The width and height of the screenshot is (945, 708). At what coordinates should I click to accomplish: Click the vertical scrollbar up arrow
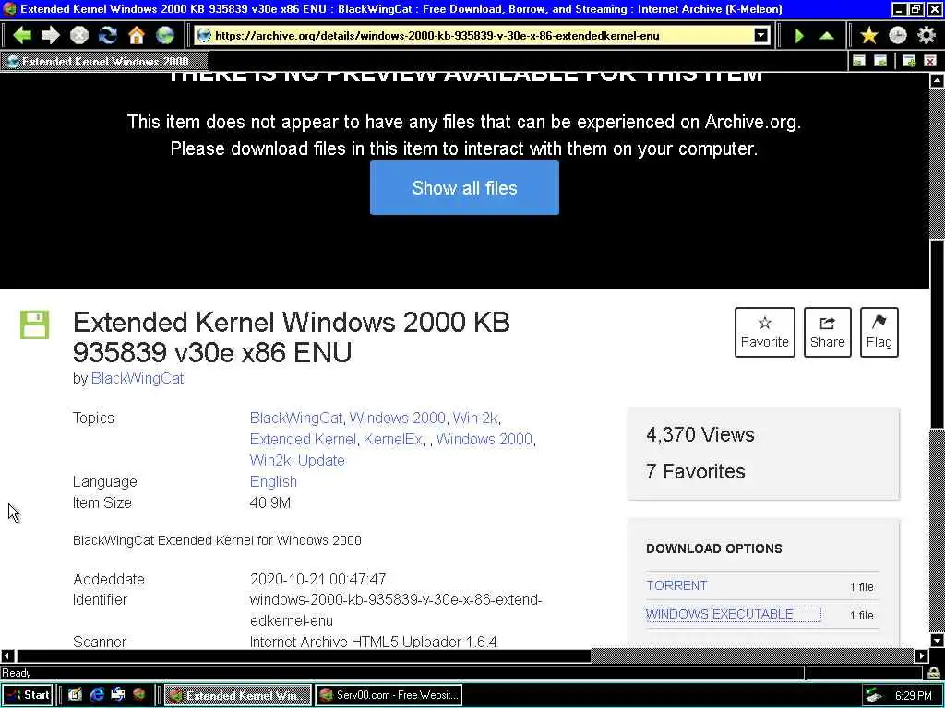[x=938, y=81]
